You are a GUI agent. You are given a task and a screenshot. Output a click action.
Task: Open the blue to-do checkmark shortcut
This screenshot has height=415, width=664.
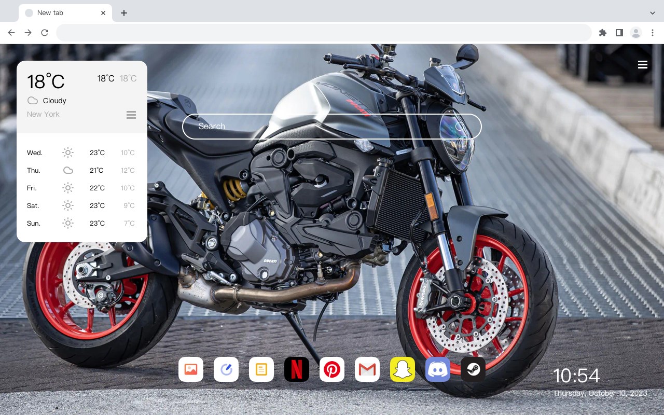226,369
